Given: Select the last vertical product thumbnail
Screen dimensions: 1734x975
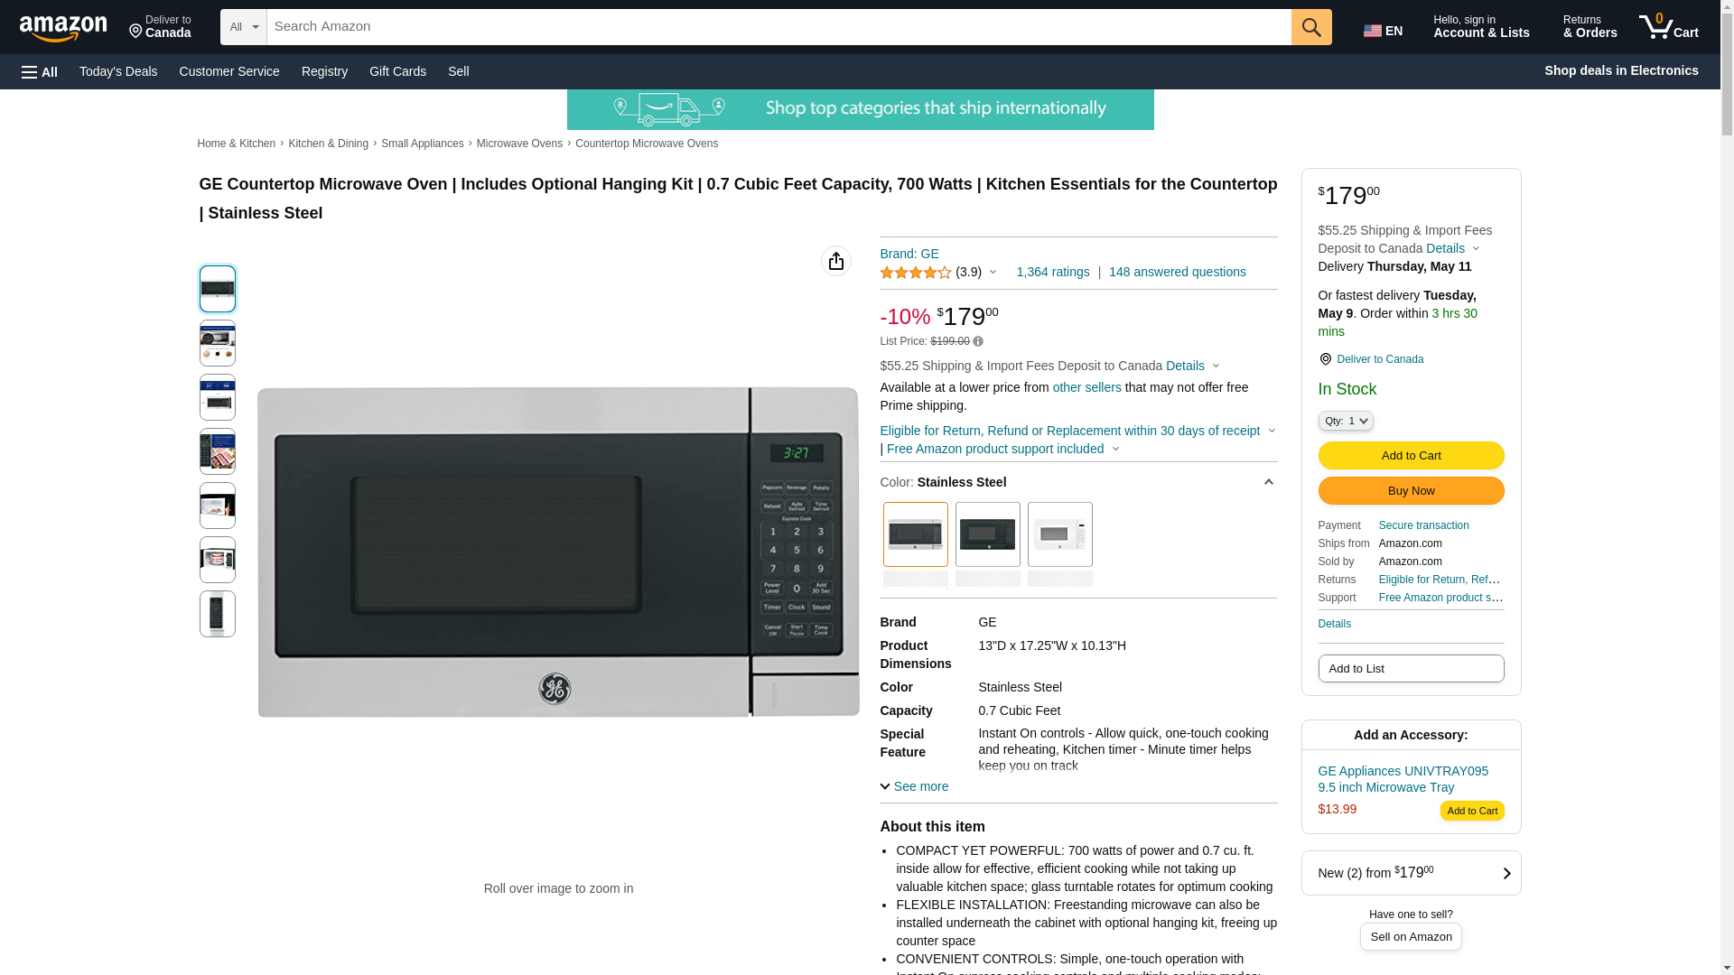Looking at the screenshot, I should [x=217, y=614].
